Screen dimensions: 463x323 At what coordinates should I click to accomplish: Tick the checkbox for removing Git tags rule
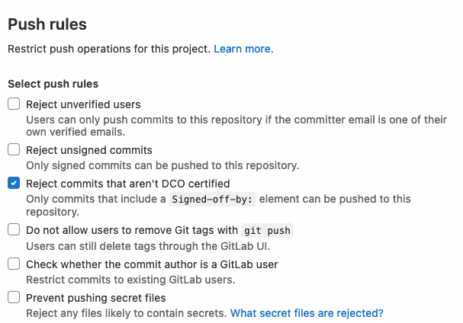coord(14,229)
